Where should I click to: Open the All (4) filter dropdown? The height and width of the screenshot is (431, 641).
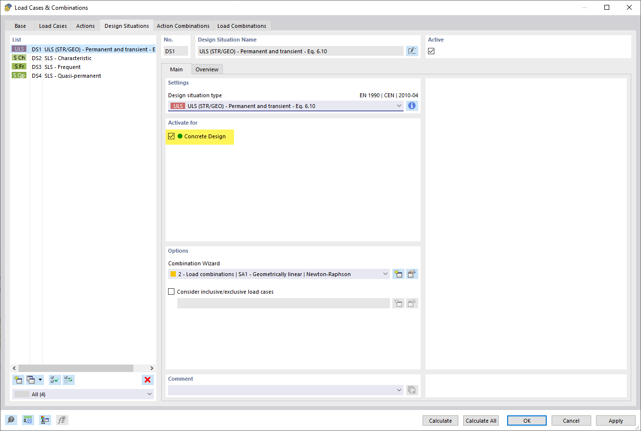coord(83,394)
